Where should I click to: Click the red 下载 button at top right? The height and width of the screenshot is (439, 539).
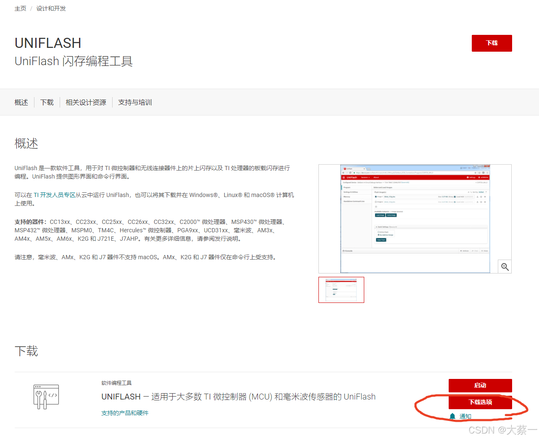492,43
